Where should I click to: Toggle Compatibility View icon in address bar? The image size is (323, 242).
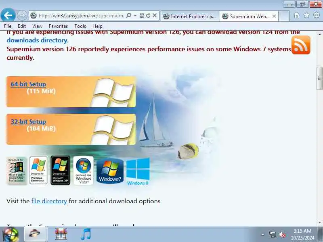(142, 15)
